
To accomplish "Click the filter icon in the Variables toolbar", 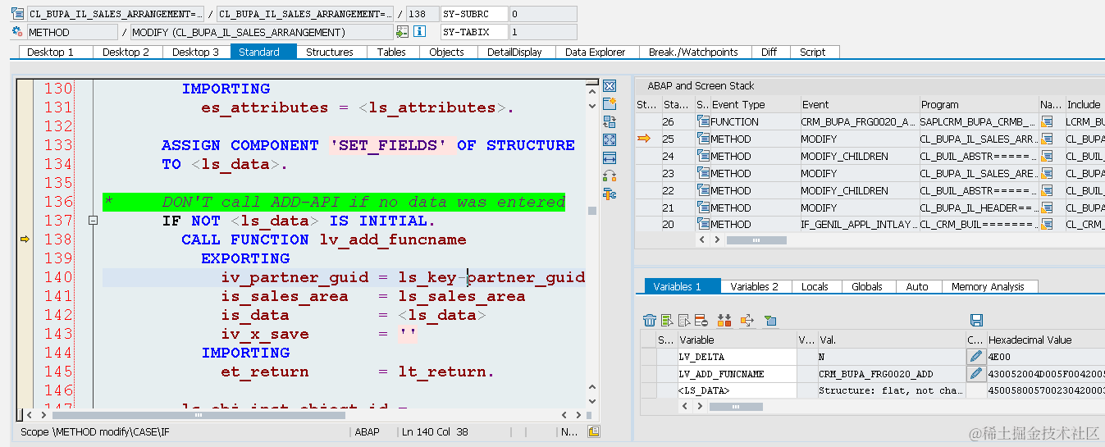I will (769, 320).
